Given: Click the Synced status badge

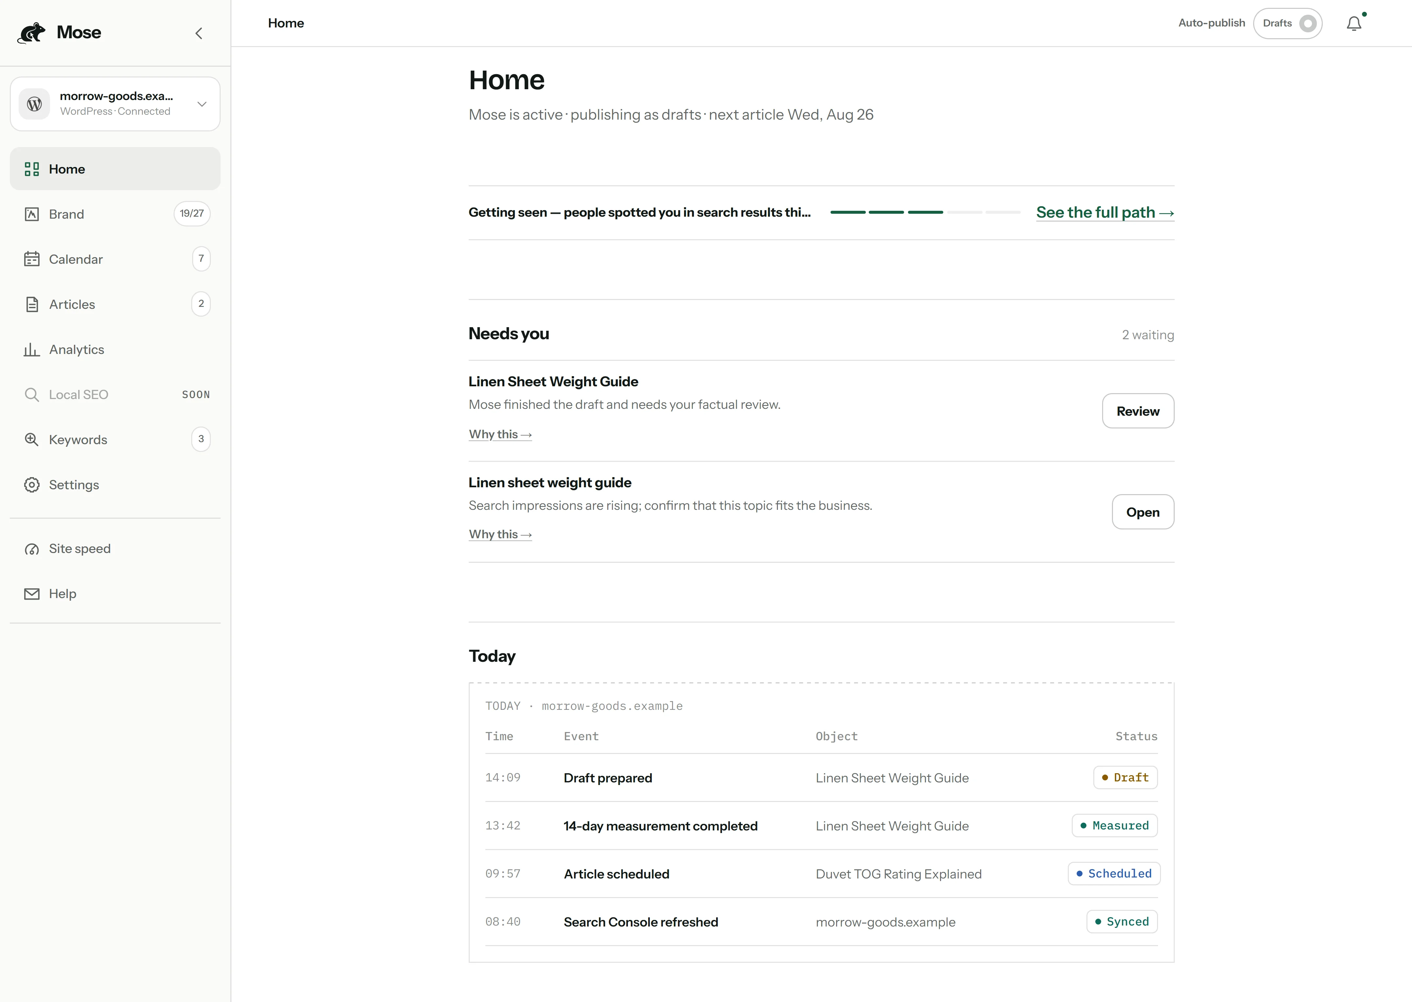Looking at the screenshot, I should tap(1122, 922).
